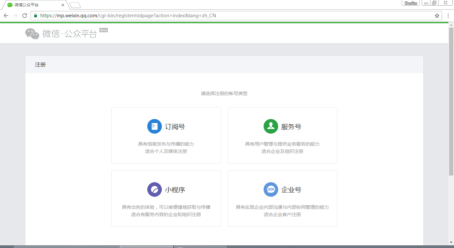Open Chrome three-dot menu

pos(448,16)
